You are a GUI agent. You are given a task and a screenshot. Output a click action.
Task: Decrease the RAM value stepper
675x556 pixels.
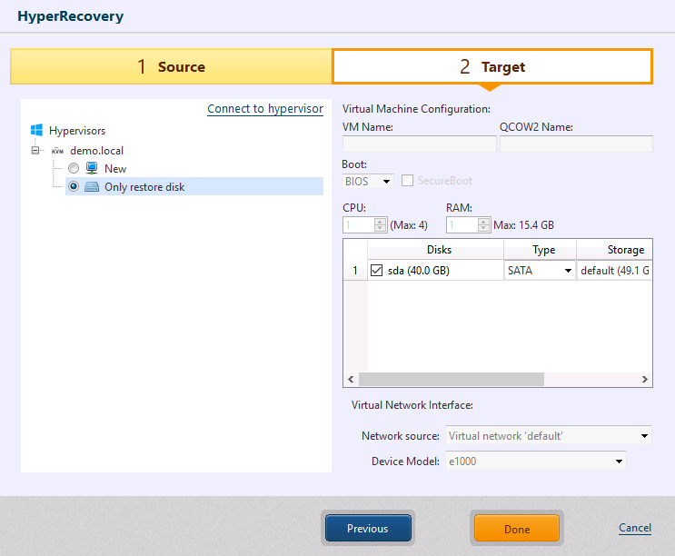[483, 228]
